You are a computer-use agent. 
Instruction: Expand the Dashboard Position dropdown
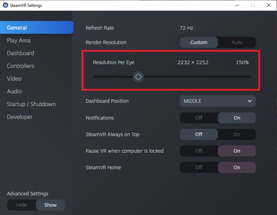pos(217,101)
